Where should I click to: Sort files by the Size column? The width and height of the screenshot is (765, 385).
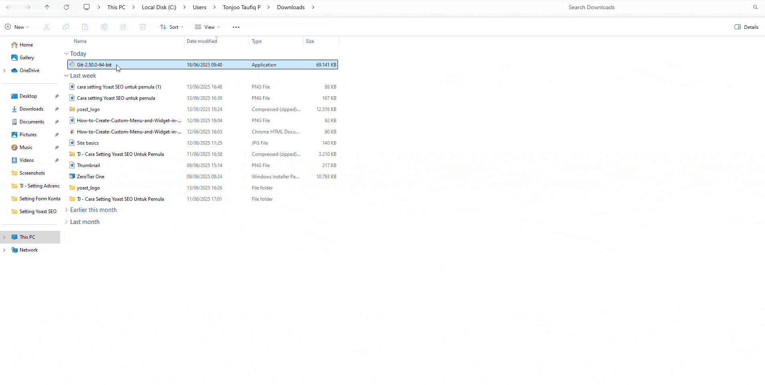(310, 41)
